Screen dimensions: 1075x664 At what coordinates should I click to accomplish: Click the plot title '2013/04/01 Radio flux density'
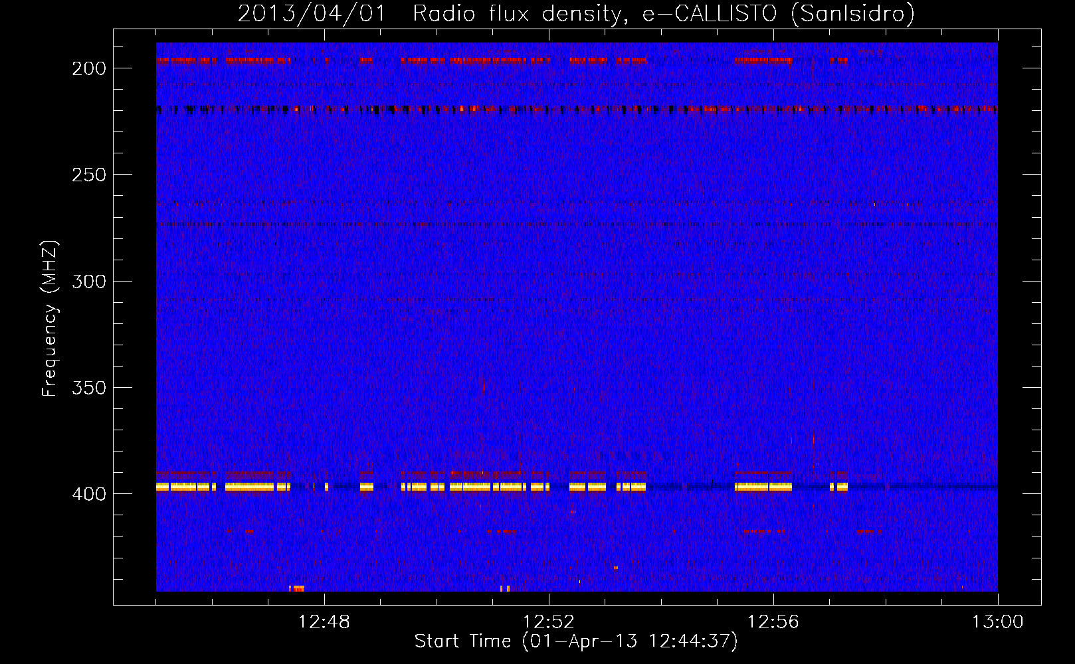point(576,13)
